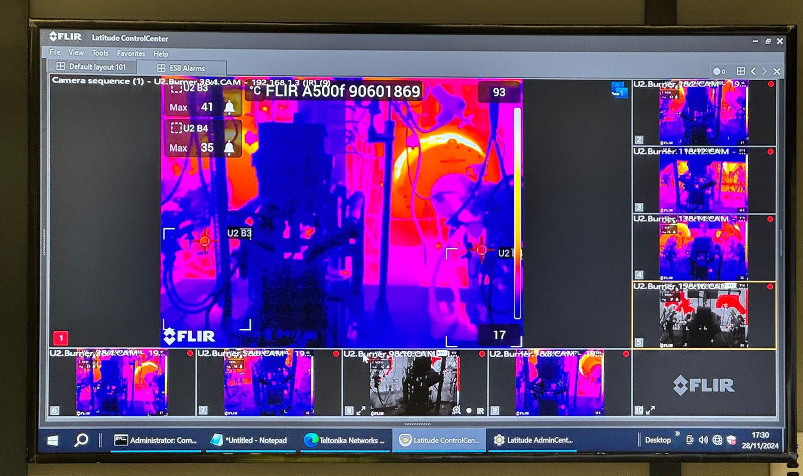
Task: Toggle the IR mode on tile 8
Action: click(480, 411)
